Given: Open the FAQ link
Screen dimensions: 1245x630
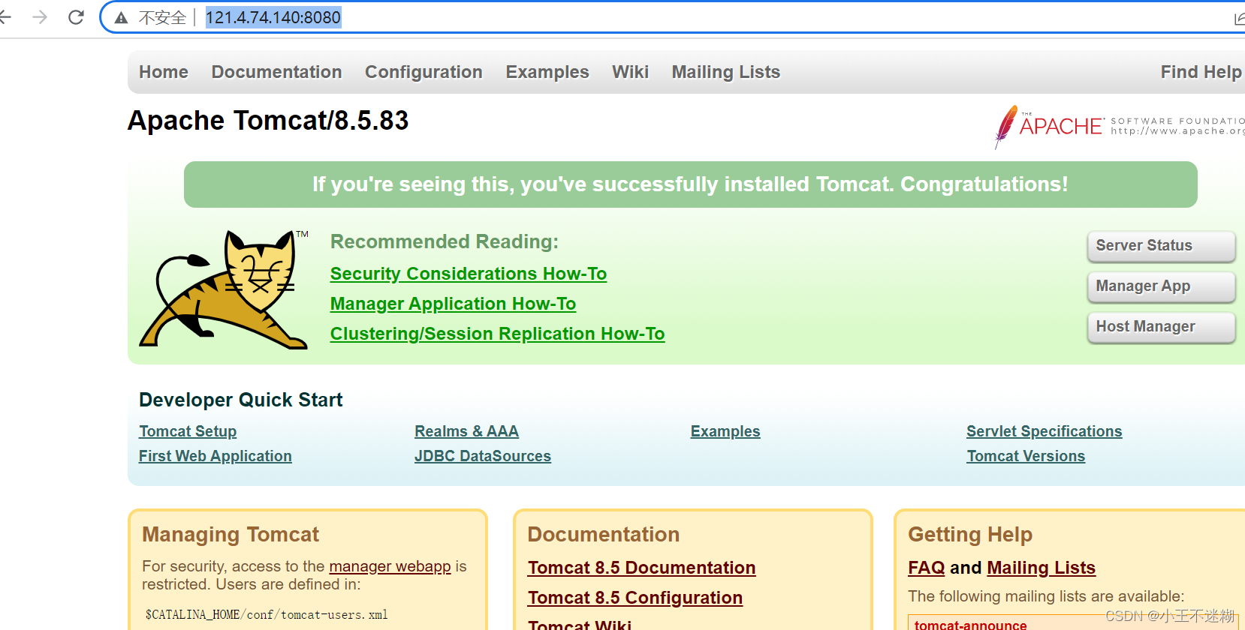Looking at the screenshot, I should tap(927, 568).
